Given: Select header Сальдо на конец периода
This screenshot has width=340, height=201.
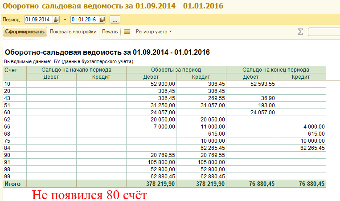Looking at the screenshot, I should [276, 70].
